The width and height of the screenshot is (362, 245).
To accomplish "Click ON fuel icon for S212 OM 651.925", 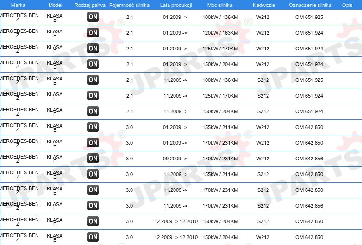I will [x=93, y=80].
